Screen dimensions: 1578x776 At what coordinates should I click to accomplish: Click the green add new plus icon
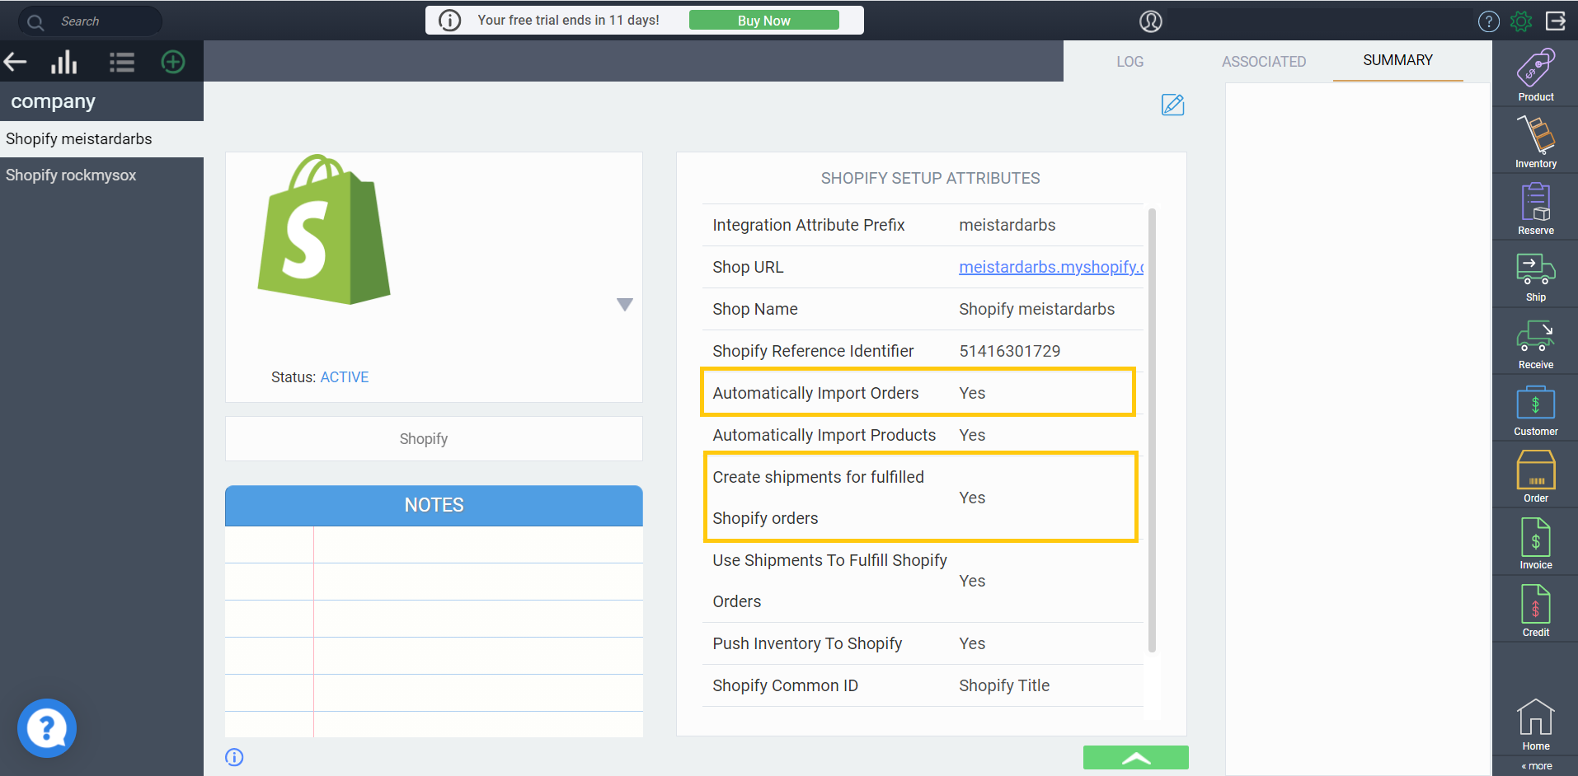173,62
